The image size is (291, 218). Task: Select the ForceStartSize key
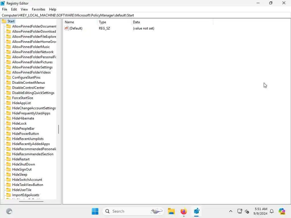coord(22,98)
